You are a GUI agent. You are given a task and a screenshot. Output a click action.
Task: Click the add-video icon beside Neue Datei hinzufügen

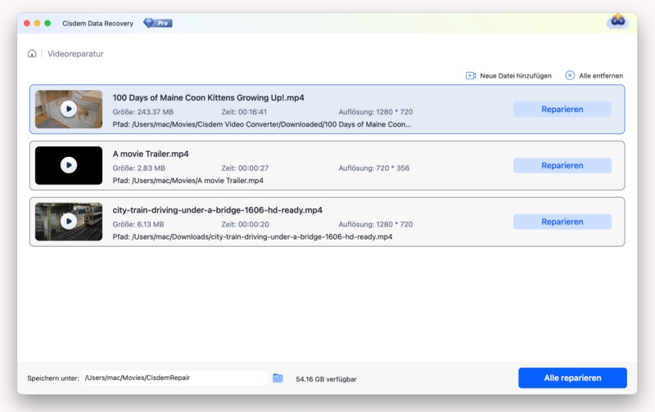pos(471,75)
